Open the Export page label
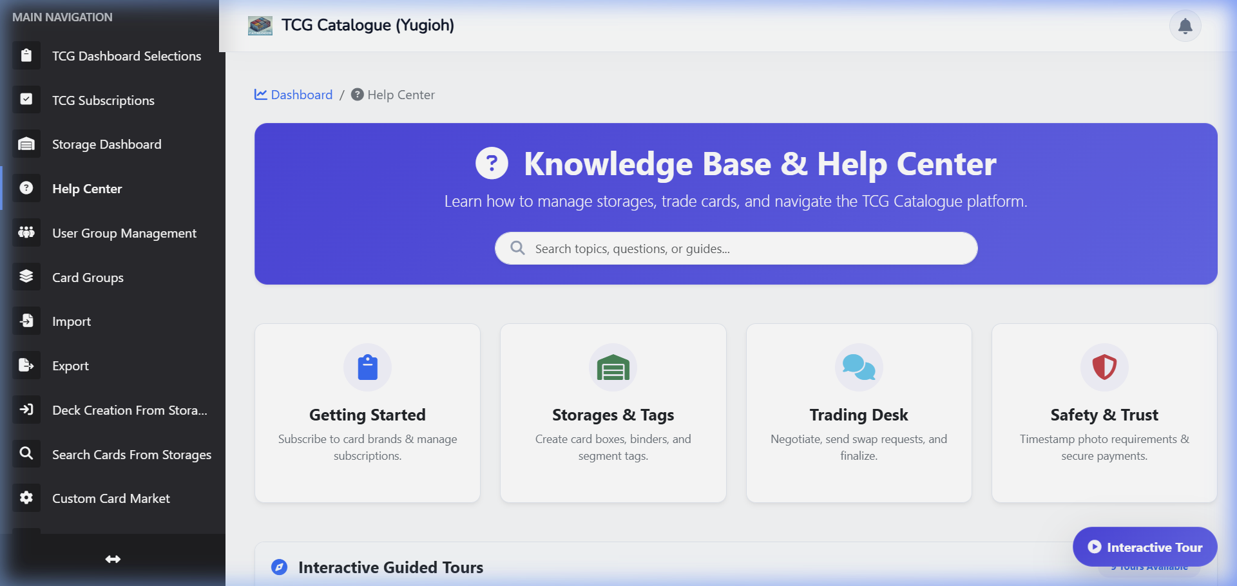The image size is (1237, 586). click(70, 366)
